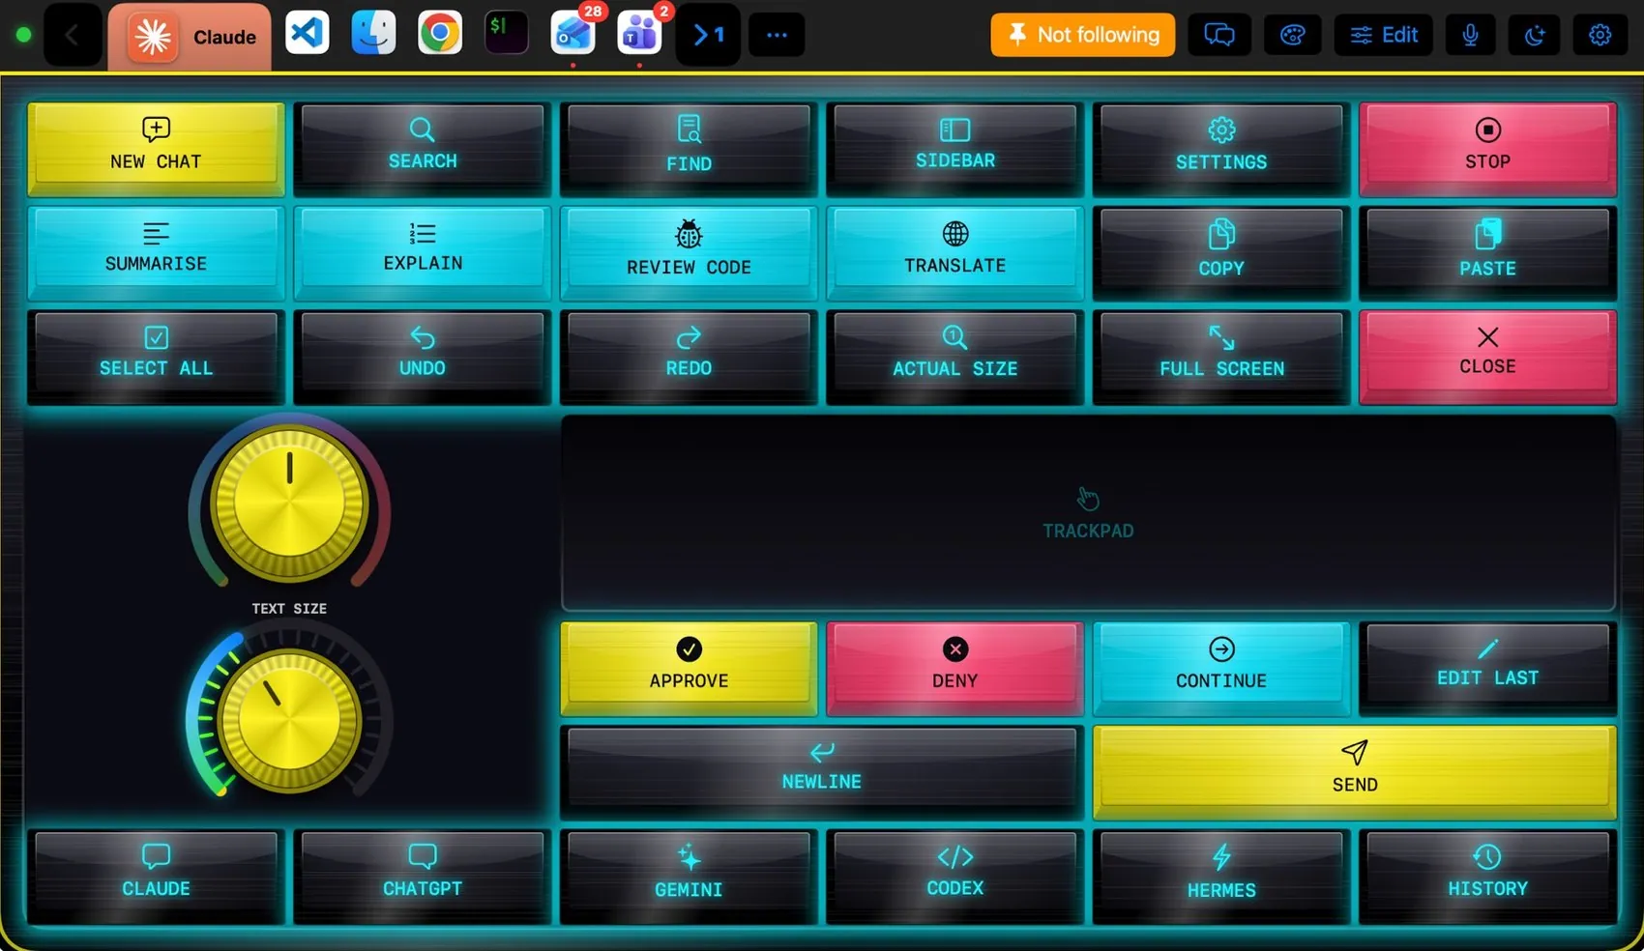Open the Hermes tile

pos(1221,876)
